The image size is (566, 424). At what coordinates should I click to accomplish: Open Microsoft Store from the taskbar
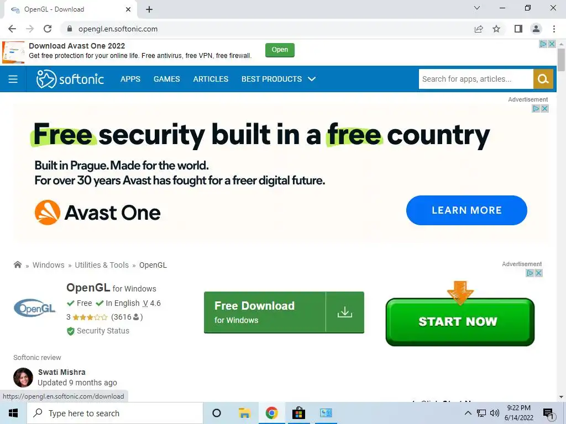tap(298, 413)
